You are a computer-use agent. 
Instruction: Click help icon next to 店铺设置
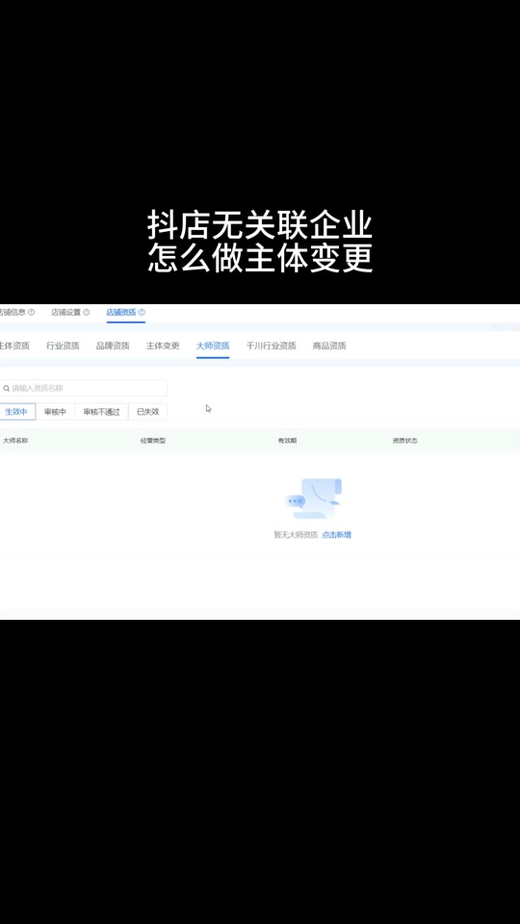pyautogui.click(x=87, y=312)
